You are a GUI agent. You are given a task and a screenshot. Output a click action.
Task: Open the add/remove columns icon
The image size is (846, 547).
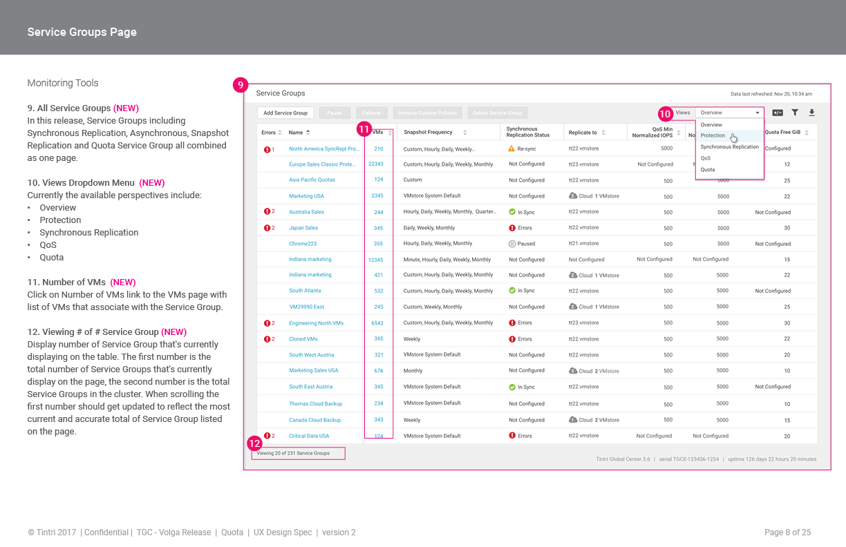[778, 113]
